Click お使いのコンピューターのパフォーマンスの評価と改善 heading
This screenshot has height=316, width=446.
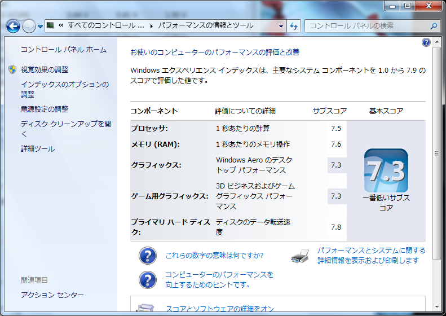click(215, 52)
